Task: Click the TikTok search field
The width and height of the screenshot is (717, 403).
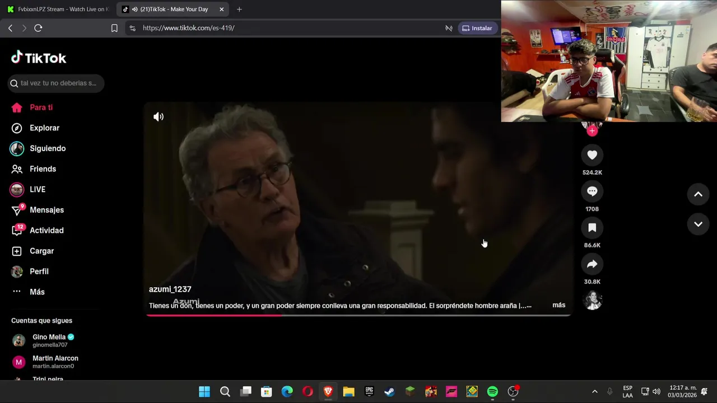Action: pyautogui.click(x=56, y=83)
